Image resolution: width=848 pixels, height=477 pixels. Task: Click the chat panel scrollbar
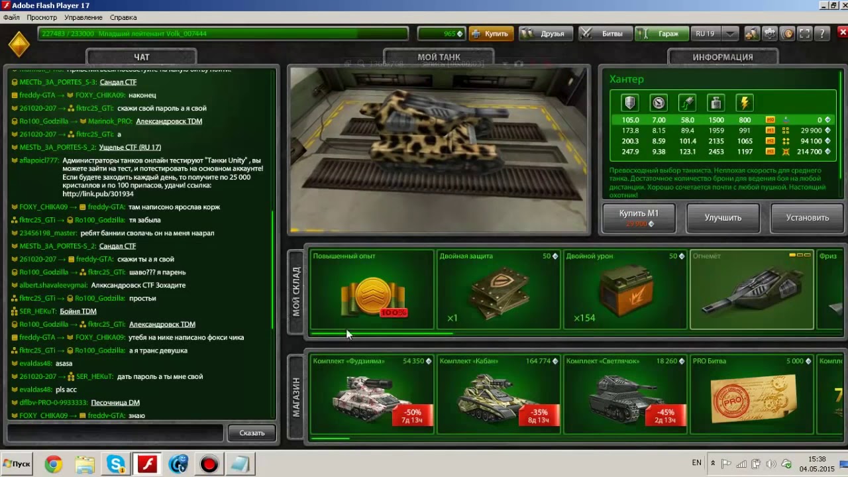click(273, 270)
